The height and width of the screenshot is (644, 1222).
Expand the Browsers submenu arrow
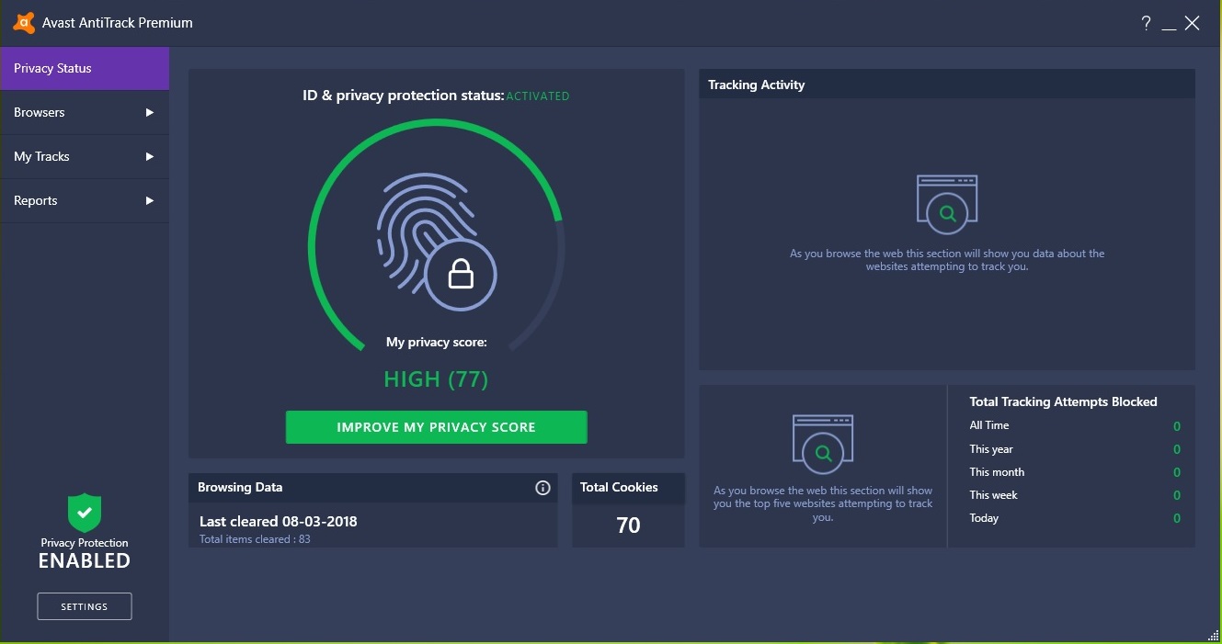point(150,113)
